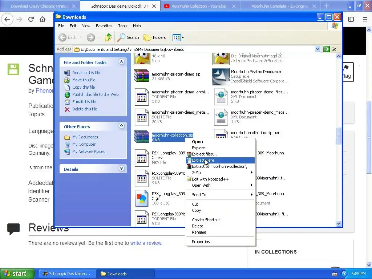Screen dimensions: 372x279
Task: Select PSX_Longplay MKV file icon
Action: coord(142,158)
